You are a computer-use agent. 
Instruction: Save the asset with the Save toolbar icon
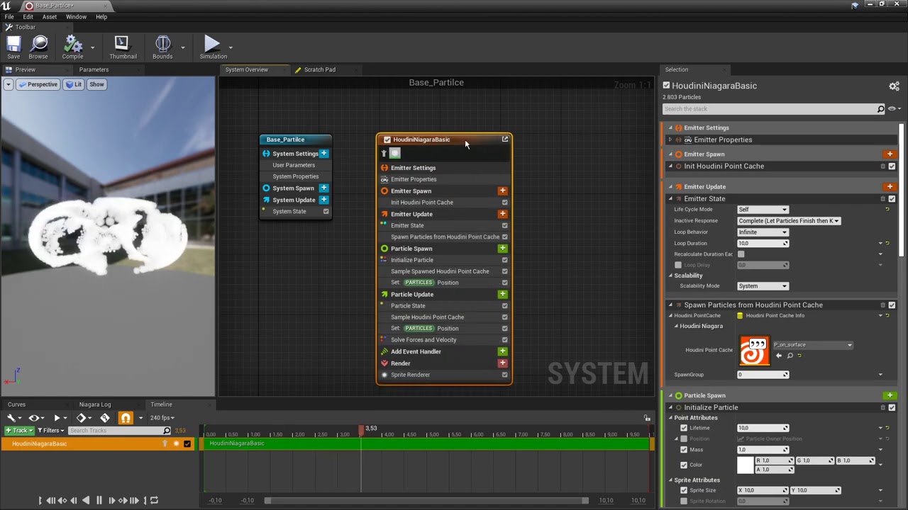(x=13, y=47)
